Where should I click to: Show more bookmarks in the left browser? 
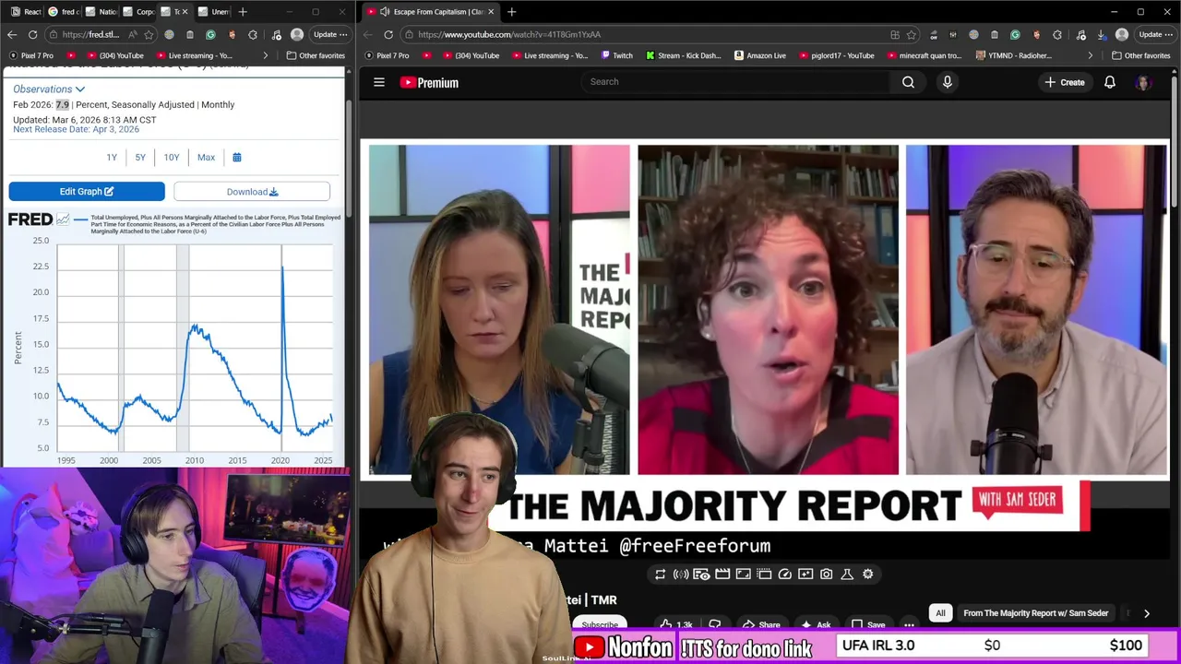point(265,55)
